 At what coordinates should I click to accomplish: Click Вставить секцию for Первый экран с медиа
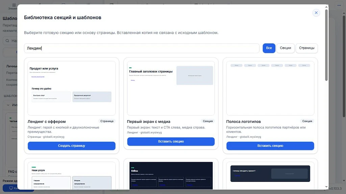tap(171, 141)
